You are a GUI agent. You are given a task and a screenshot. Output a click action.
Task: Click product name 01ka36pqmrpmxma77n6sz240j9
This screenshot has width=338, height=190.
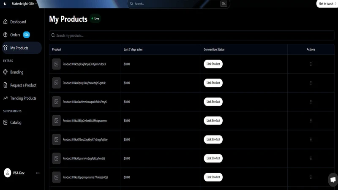click(85, 177)
